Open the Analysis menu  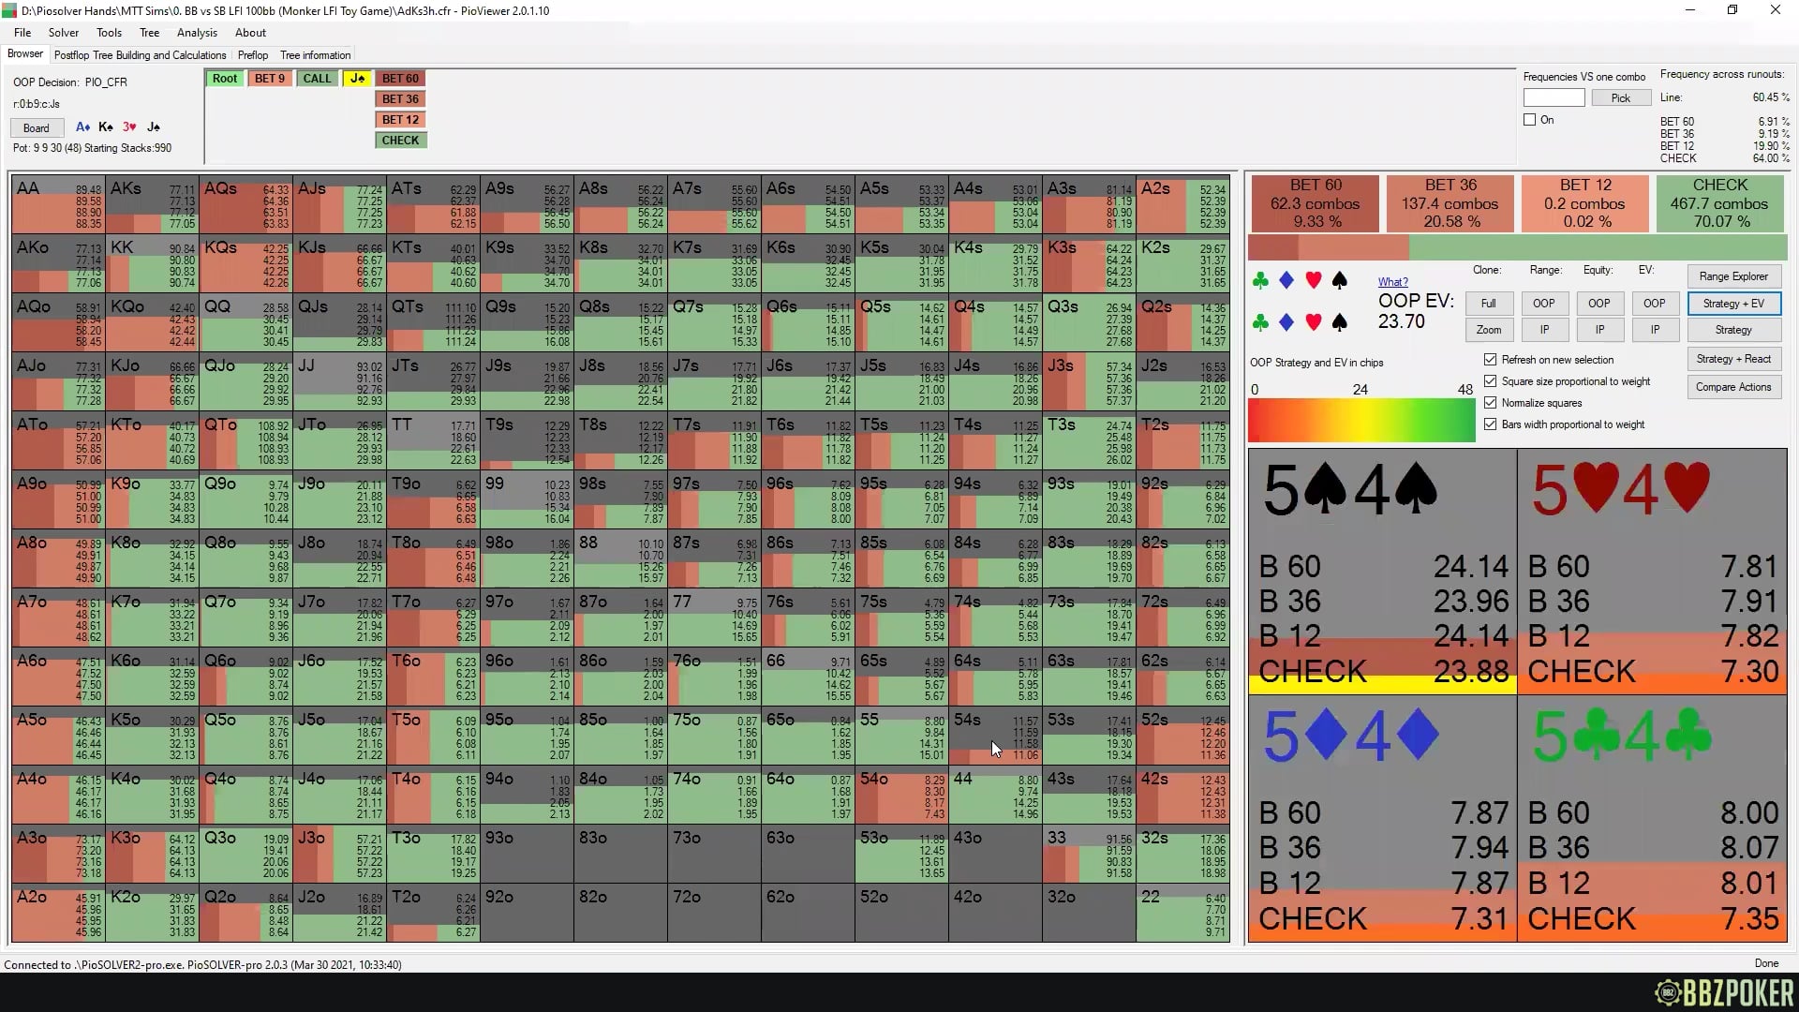coord(197,33)
